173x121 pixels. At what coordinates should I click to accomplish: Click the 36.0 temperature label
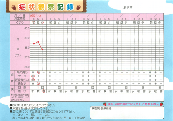(27, 67)
